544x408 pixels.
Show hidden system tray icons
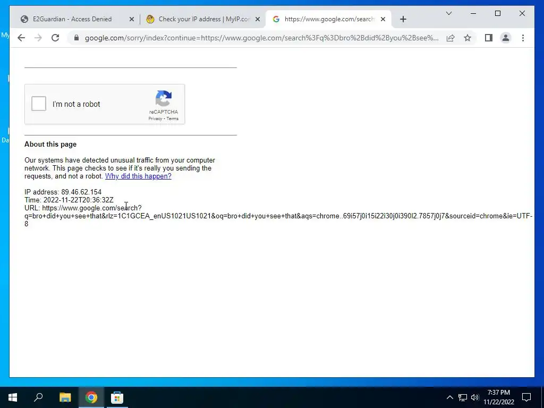pyautogui.click(x=449, y=397)
